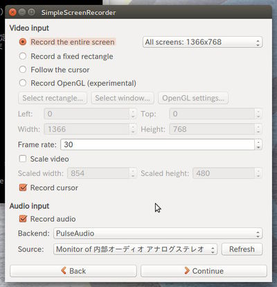Uncheck the Record cursor checkbox

click(23, 187)
